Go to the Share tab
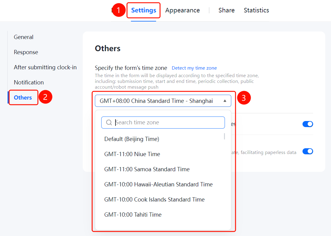 click(x=226, y=10)
